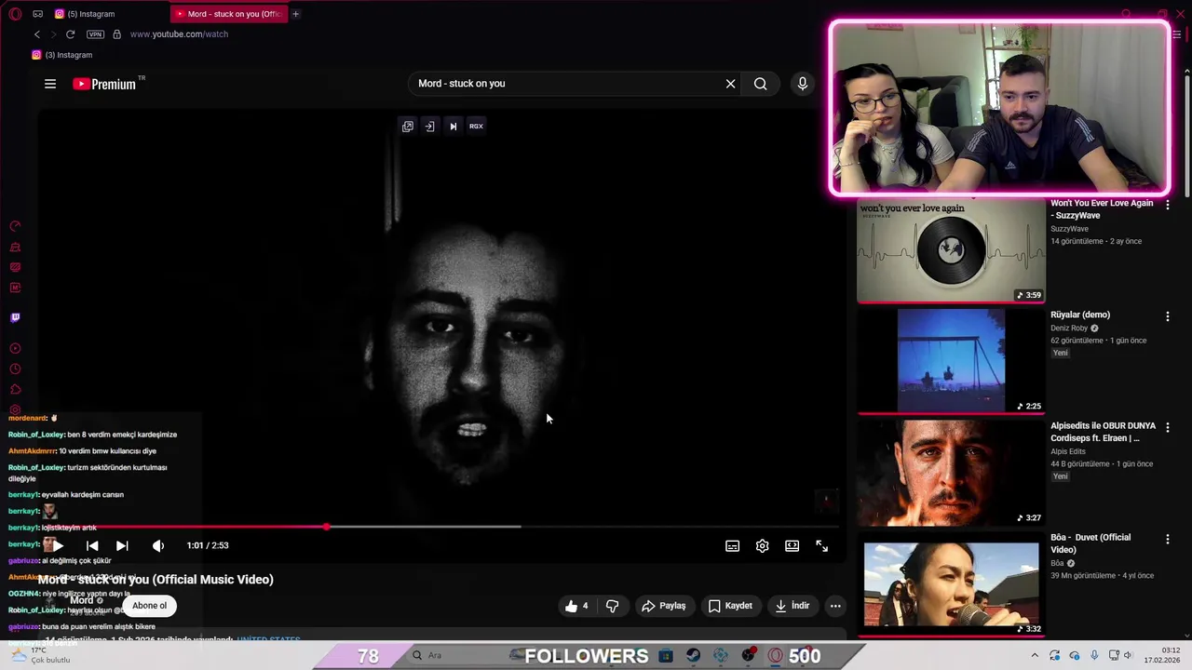Screen dimensions: 1192x670
Task: Open player settings gear
Action: 763,546
